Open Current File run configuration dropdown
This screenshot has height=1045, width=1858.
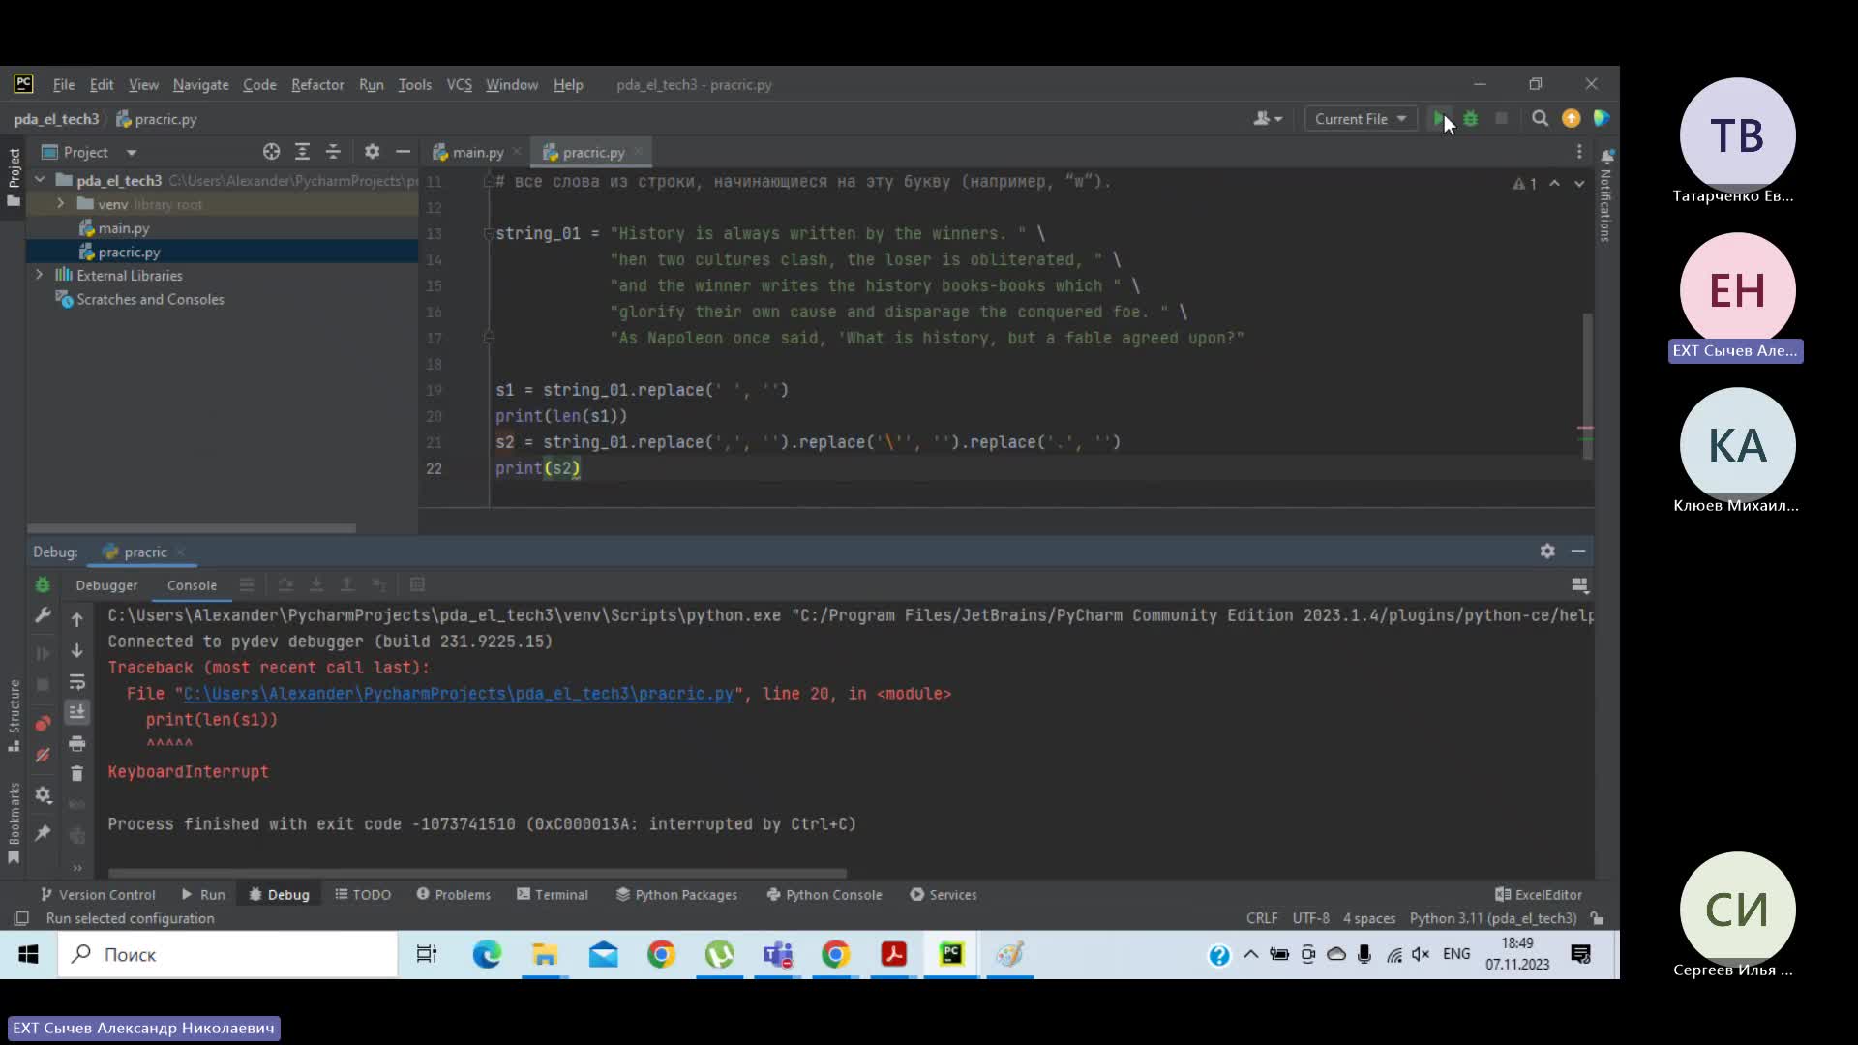[x=1361, y=119]
